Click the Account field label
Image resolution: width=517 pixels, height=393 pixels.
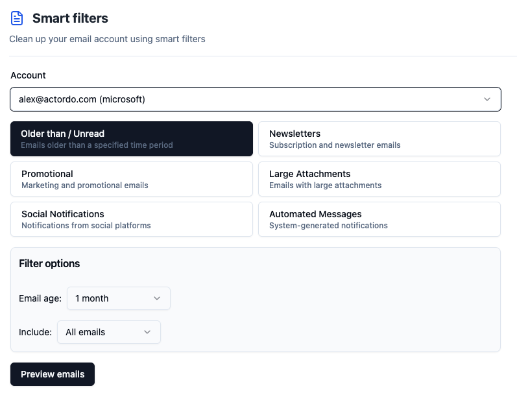click(x=29, y=75)
